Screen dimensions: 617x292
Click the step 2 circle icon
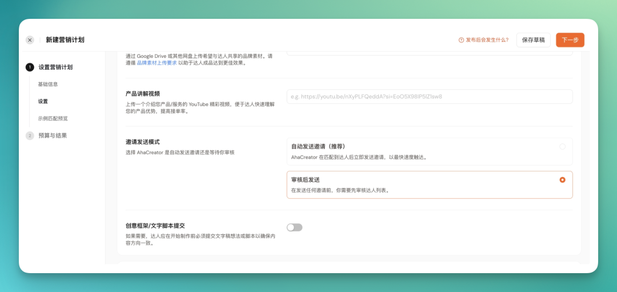[30, 136]
